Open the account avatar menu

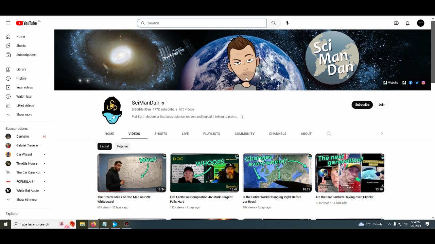(x=421, y=23)
